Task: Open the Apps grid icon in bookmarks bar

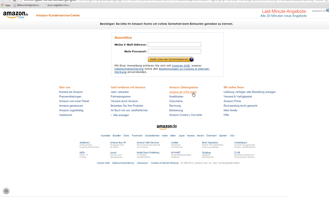Action: 3,5
